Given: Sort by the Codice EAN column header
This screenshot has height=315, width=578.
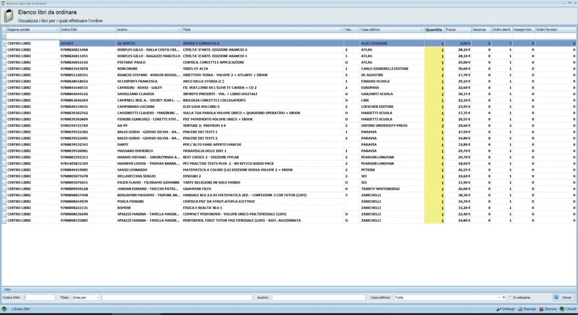Looking at the screenshot, I should point(87,30).
